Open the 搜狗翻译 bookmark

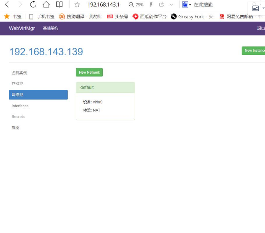coord(80,17)
